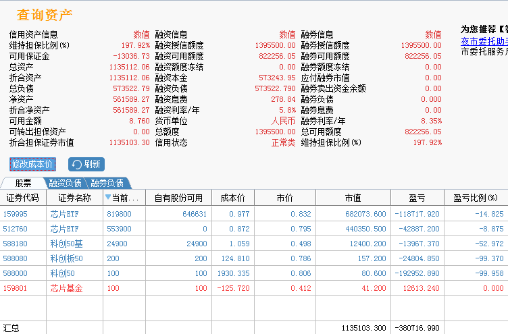The image size is (508, 334).
Task: Click cost price 1930.335
Action: click(233, 273)
